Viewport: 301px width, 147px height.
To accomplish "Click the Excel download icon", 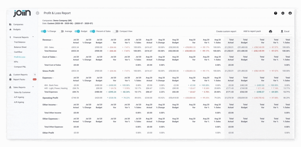I will pyautogui.click(x=282, y=31).
